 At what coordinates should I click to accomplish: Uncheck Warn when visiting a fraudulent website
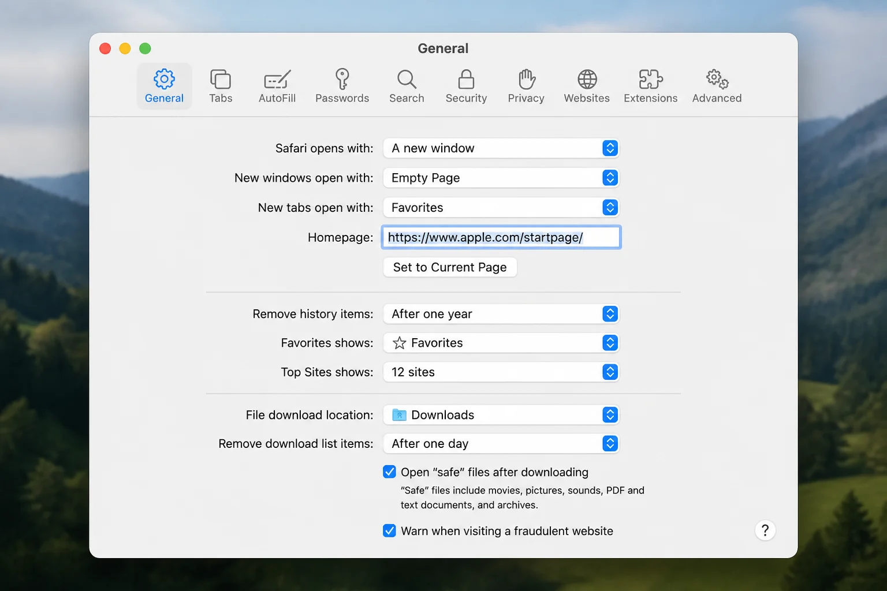click(389, 531)
